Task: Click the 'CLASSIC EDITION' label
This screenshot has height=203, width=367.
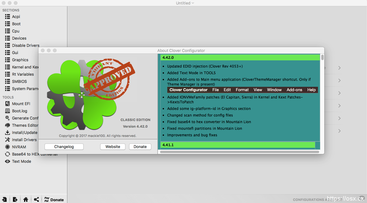Action: [x=135, y=120]
